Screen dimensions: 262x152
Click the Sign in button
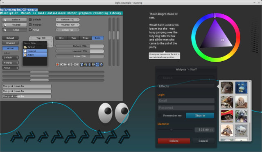pos(200,116)
